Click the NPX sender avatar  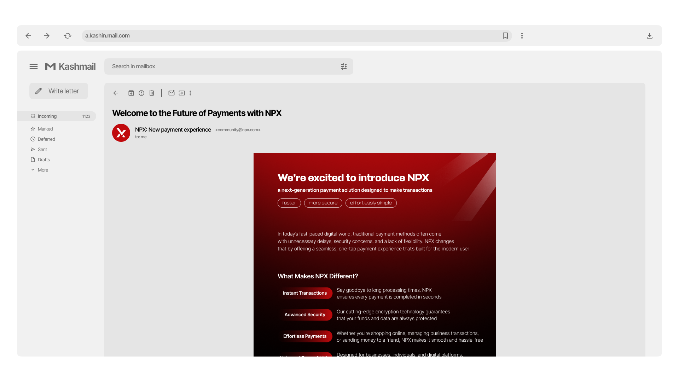click(121, 133)
